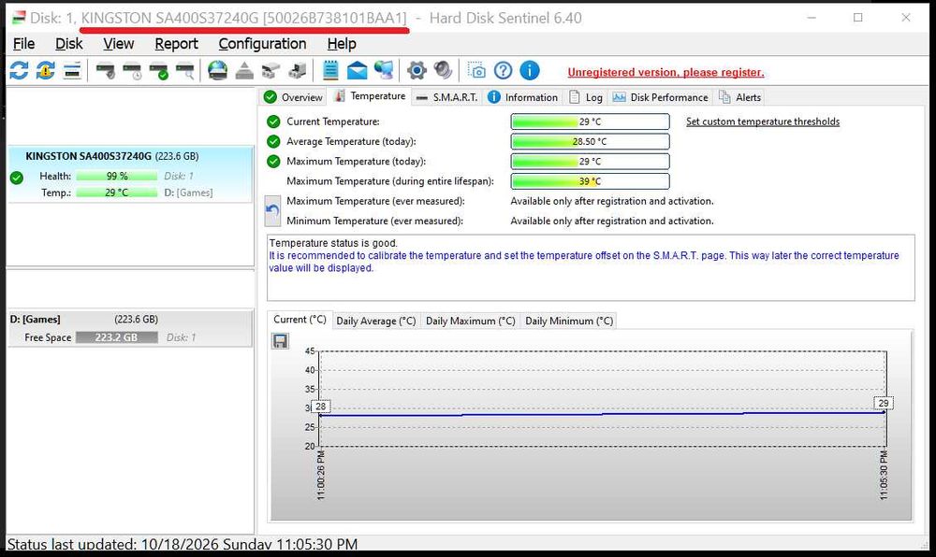Click the green health checkmark in Kingston panel
The image size is (936, 557).
tap(17, 177)
